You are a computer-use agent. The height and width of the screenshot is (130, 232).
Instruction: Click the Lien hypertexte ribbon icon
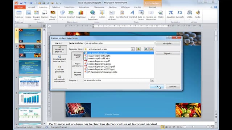(93, 15)
